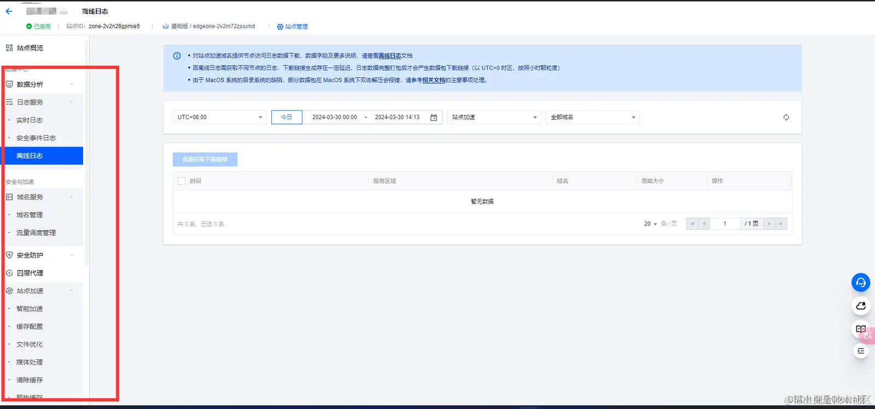The width and height of the screenshot is (875, 409).
Task: Open 文件优化 in the sidebar
Action: coord(30,344)
